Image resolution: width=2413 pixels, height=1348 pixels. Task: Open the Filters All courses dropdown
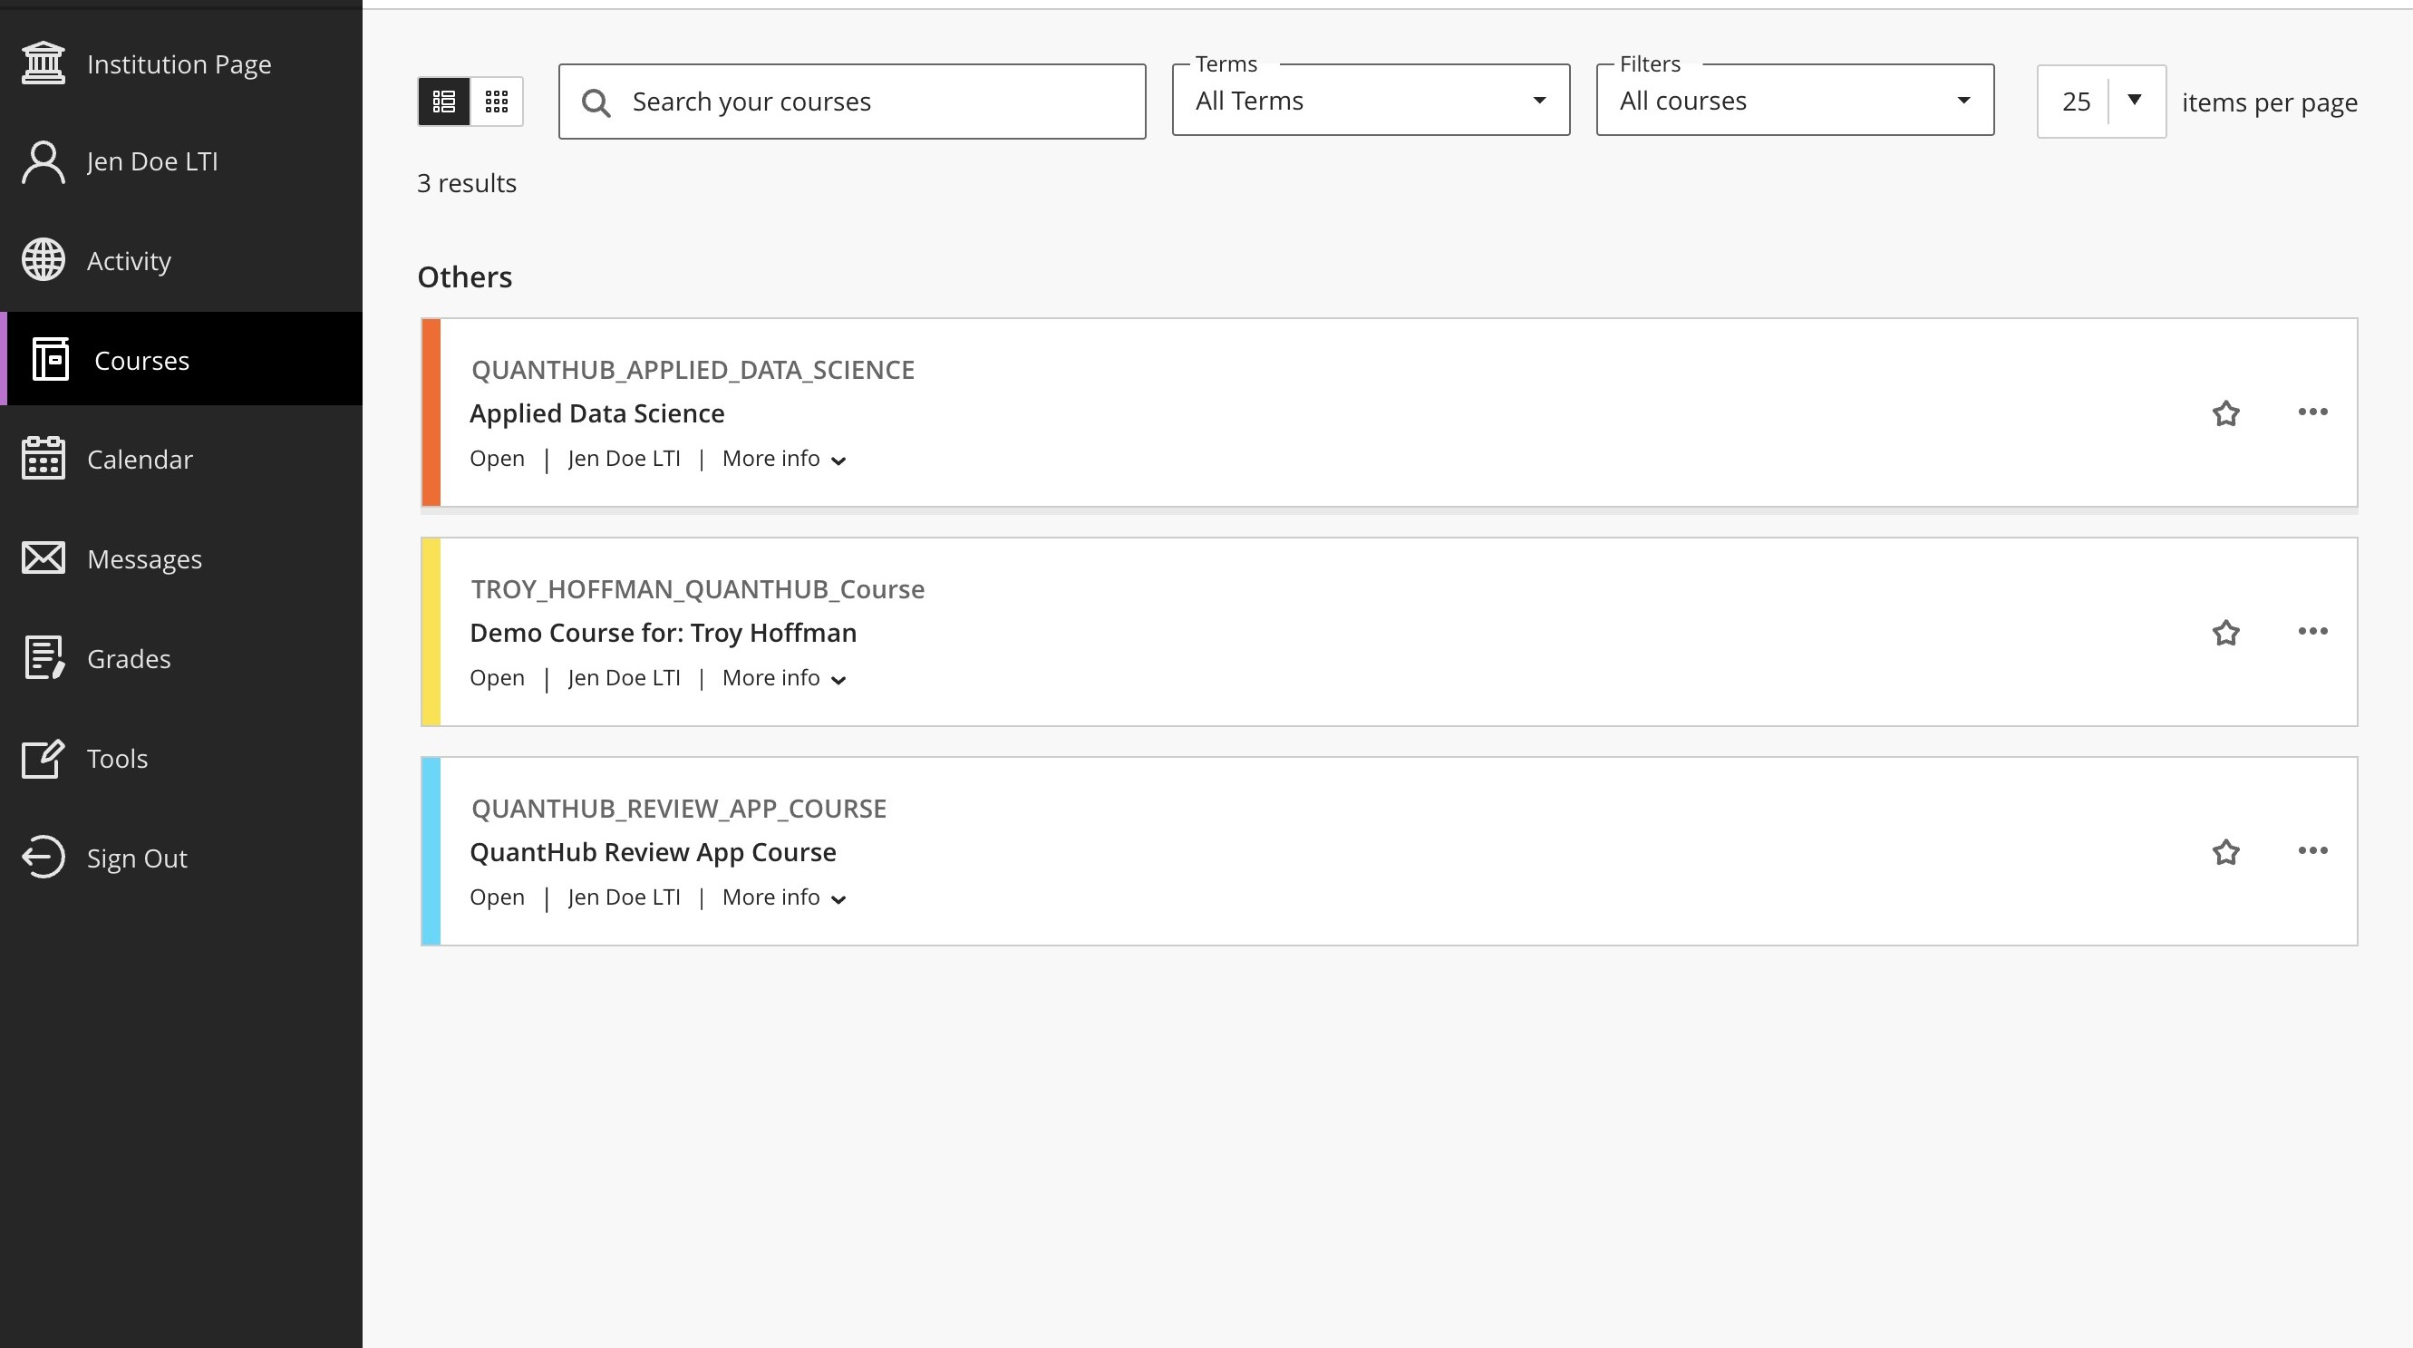click(1794, 102)
